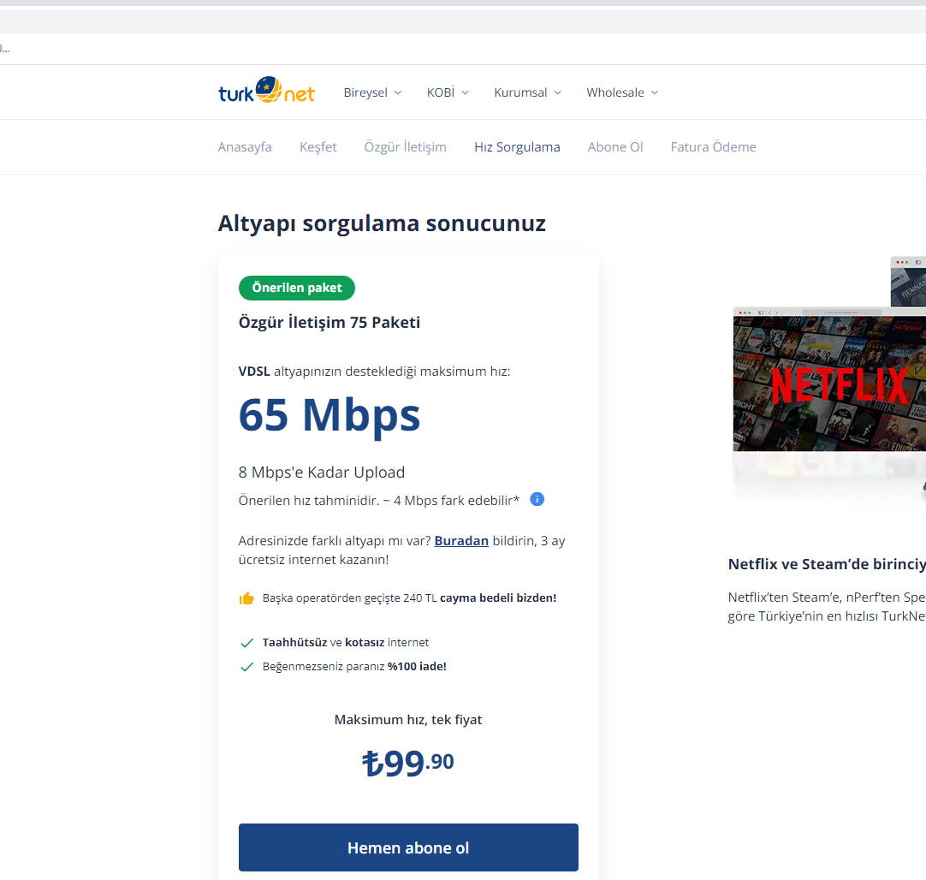Click the TurkNet logo
The width and height of the screenshot is (926, 880).
pos(266,91)
